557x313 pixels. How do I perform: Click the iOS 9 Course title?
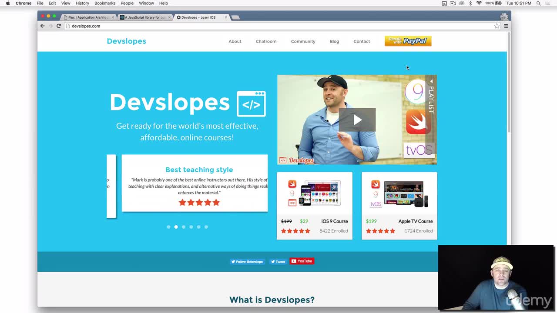point(335,221)
